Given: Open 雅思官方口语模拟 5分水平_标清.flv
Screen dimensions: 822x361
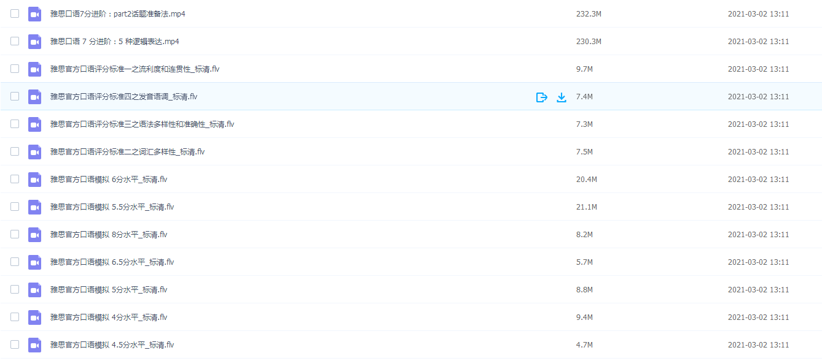Looking at the screenshot, I should (x=109, y=290).
